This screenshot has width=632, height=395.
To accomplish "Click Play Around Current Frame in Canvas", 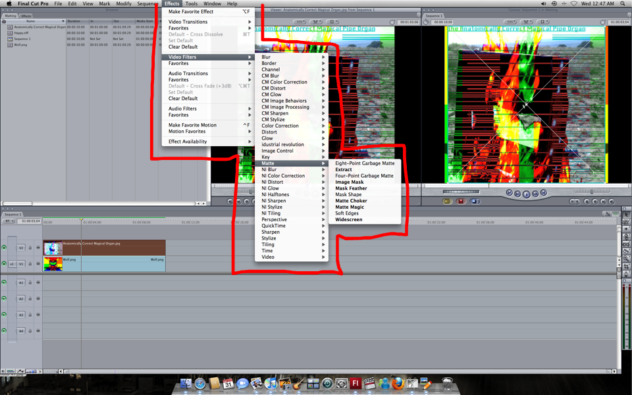I will click(x=535, y=194).
